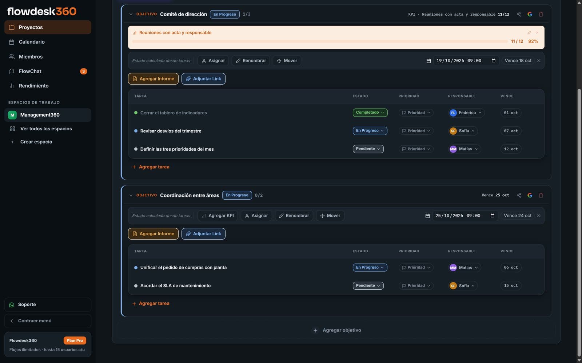582x363 pixels.
Task: Open calendar picker on 25/10/2026 date field
Action: pyautogui.click(x=493, y=216)
